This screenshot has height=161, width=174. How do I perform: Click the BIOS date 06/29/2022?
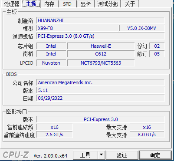click(101, 98)
